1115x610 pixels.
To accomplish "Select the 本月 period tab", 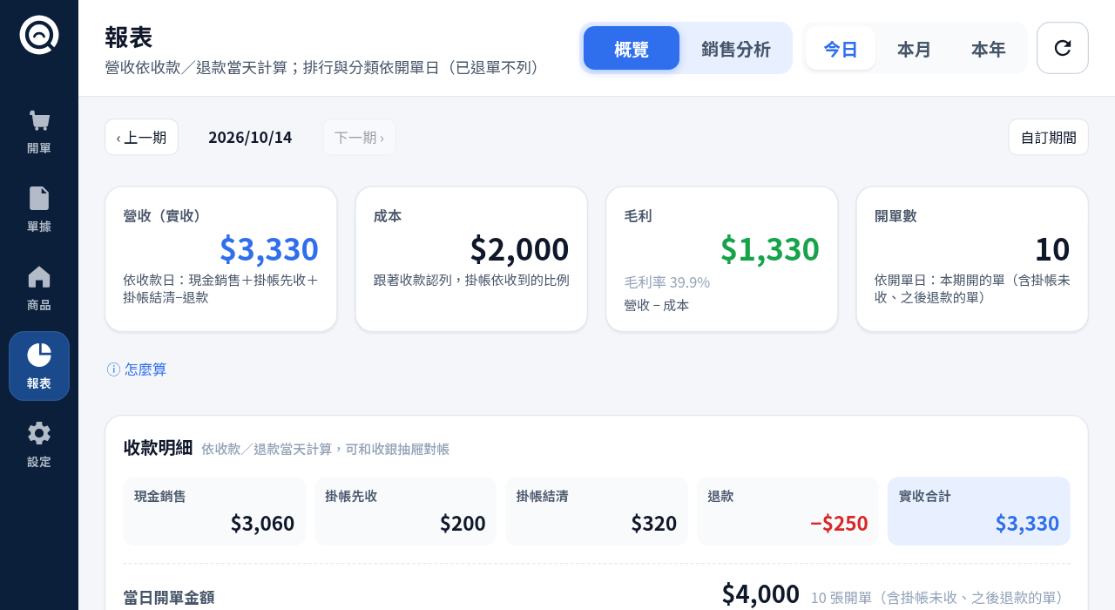I will pyautogui.click(x=915, y=48).
